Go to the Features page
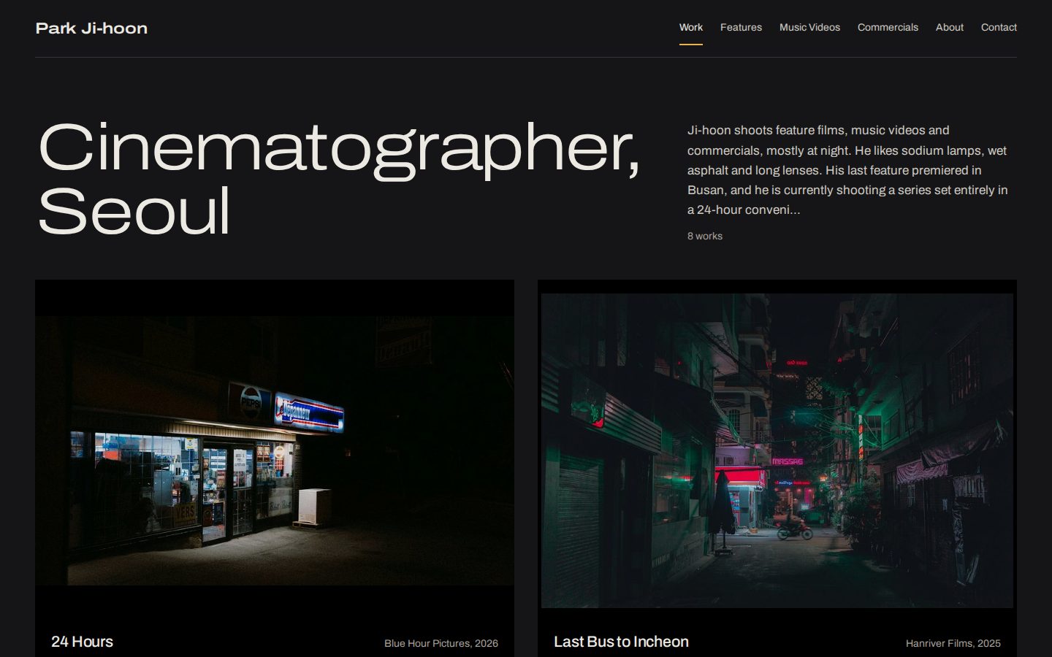The image size is (1052, 657). click(x=741, y=28)
